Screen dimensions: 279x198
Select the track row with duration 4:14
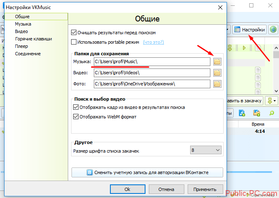(x=253, y=132)
